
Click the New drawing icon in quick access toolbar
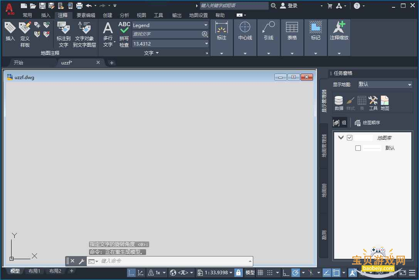[24, 6]
